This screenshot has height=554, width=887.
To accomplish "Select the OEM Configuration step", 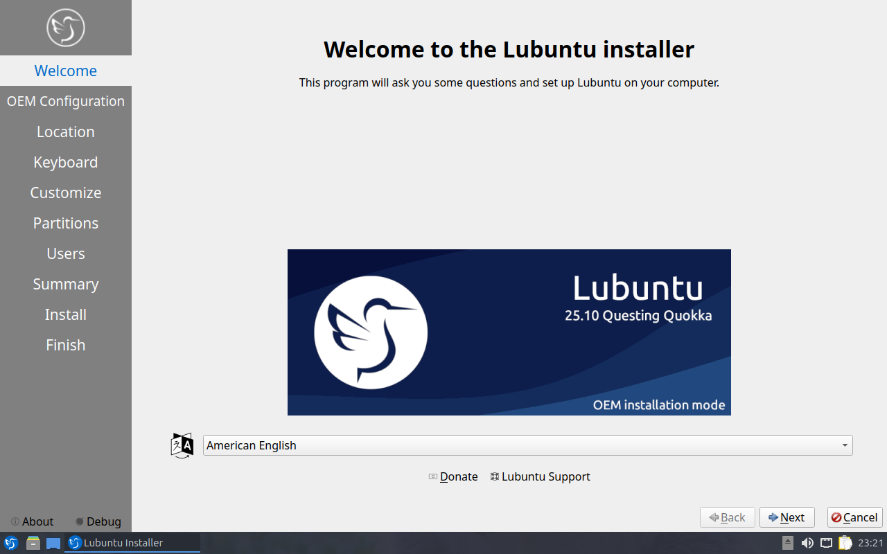I will (x=66, y=101).
